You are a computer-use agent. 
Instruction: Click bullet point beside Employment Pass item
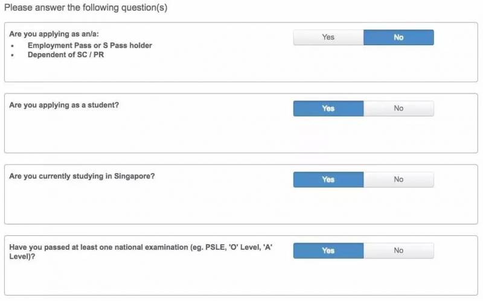13,46
